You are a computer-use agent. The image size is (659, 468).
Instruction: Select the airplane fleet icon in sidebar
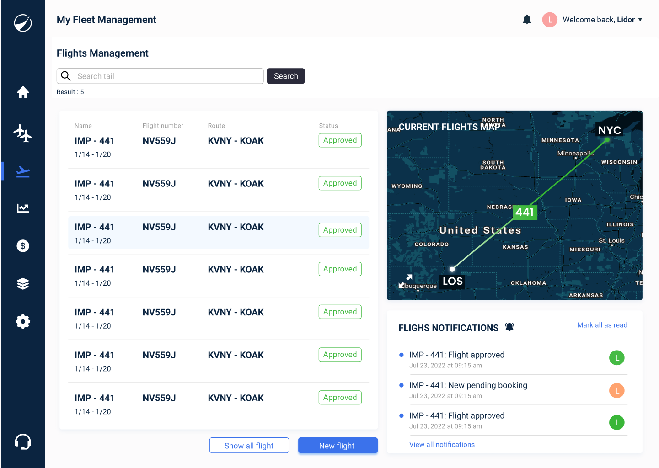[23, 133]
